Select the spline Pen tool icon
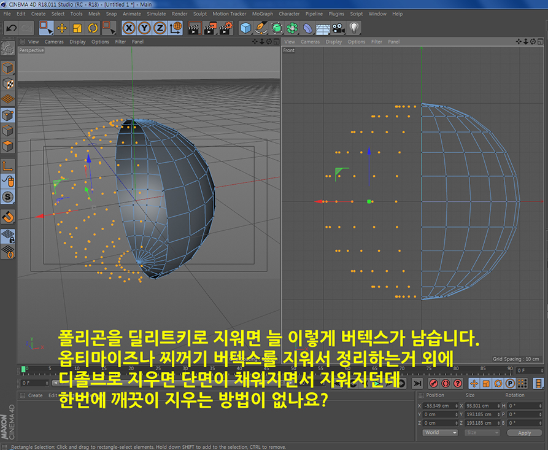This screenshot has height=450, width=548. pos(261,28)
